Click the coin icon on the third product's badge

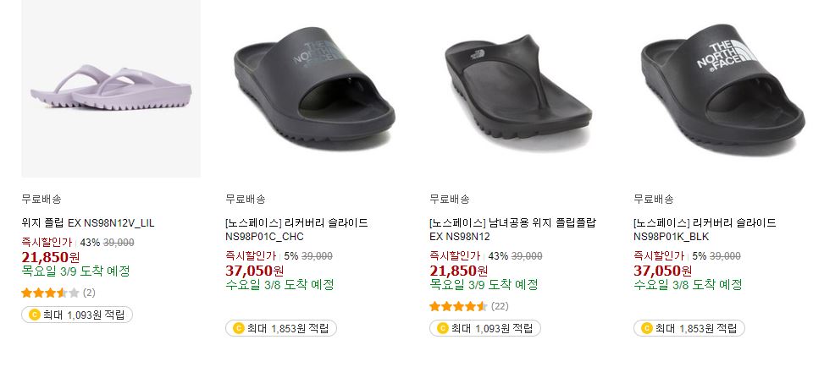(x=443, y=328)
